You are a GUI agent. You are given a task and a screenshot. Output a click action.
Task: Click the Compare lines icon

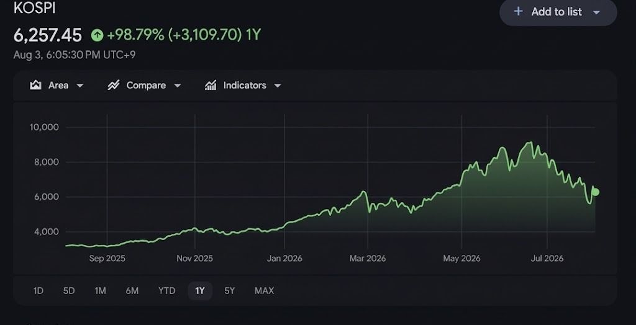[x=114, y=85]
